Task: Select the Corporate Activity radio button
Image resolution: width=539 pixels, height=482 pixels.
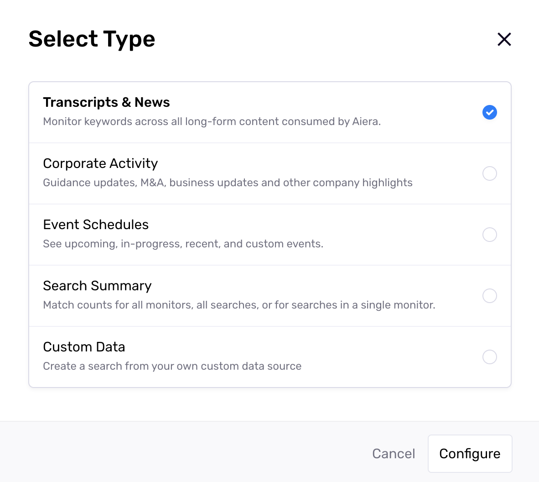Action: click(489, 173)
